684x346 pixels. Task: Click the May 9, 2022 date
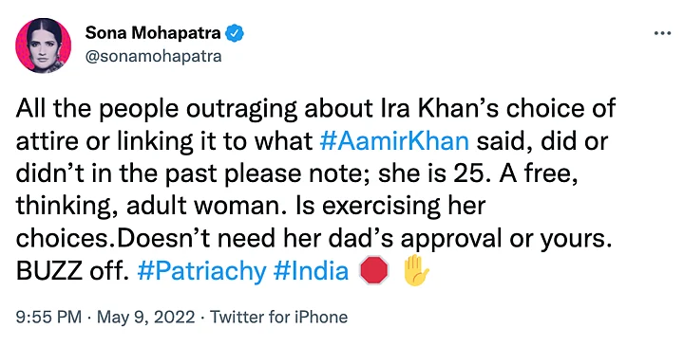[x=145, y=317]
